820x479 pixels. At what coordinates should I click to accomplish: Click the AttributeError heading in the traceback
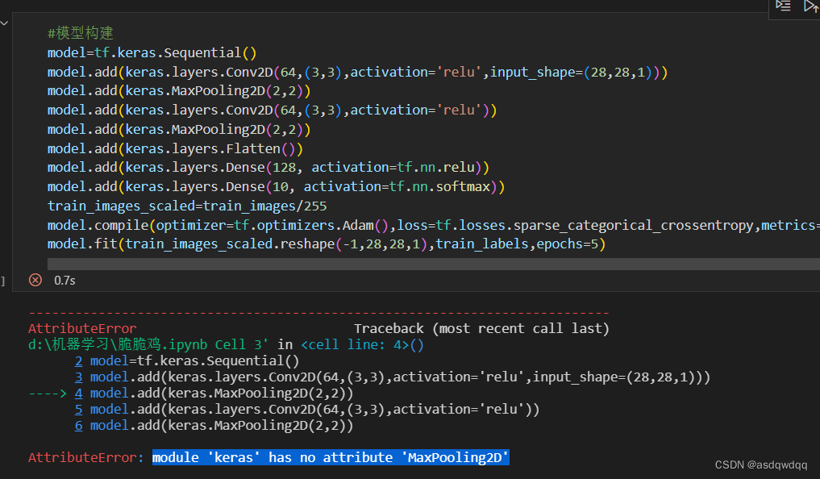pos(81,328)
